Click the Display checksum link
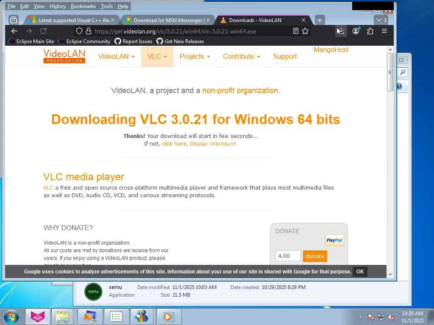Image resolution: width=434 pixels, height=325 pixels. (213, 144)
